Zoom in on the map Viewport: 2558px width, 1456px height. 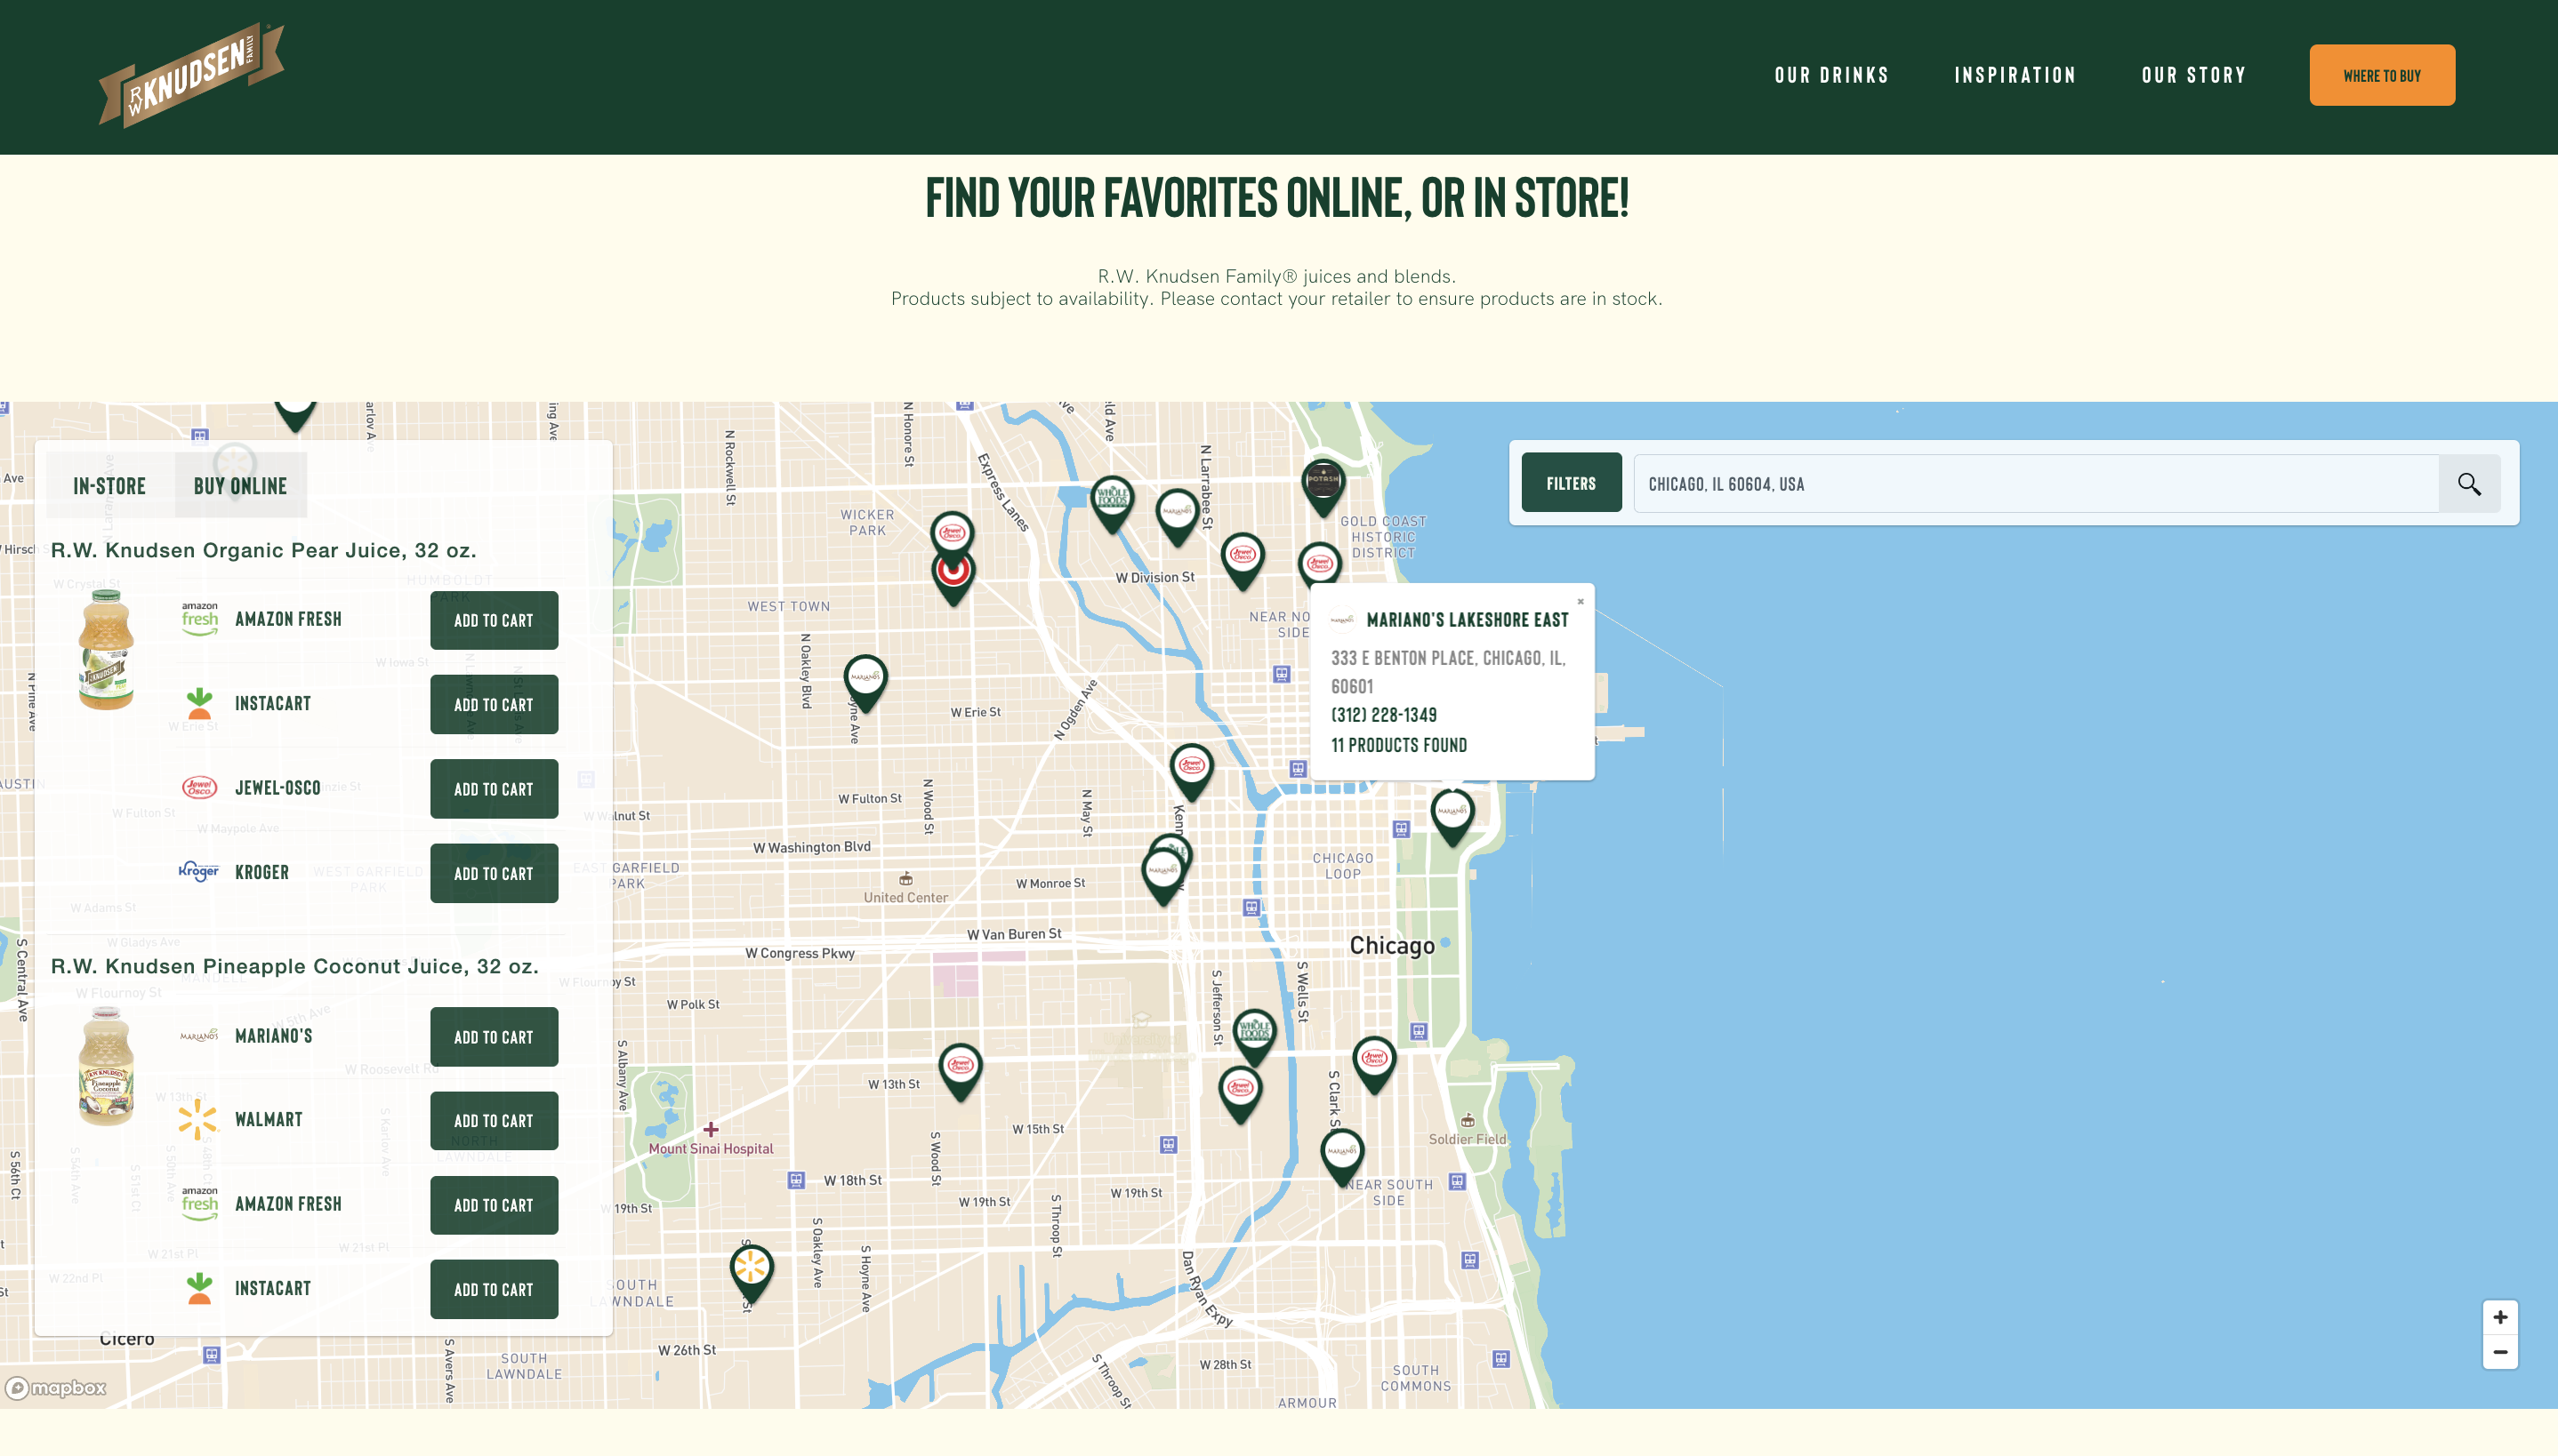pos(2499,1317)
